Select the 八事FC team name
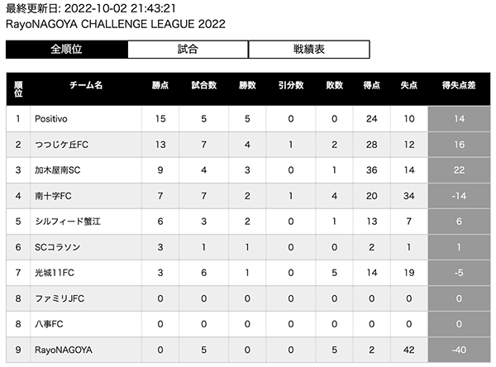 pyautogui.click(x=49, y=324)
